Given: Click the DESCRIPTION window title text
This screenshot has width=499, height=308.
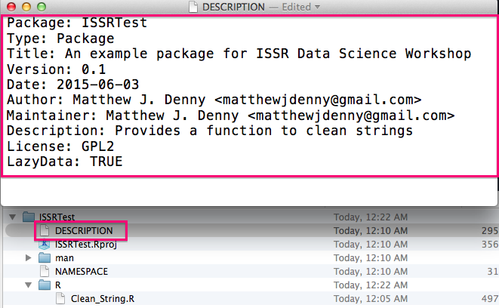Looking at the screenshot, I should [233, 7].
